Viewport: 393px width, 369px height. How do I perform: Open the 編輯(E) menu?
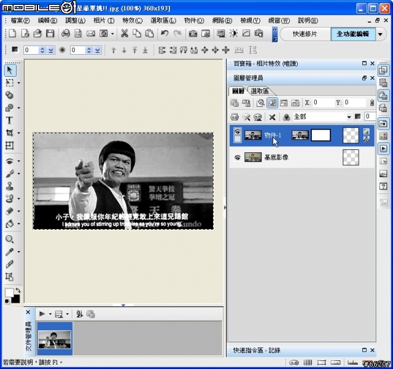pos(47,20)
